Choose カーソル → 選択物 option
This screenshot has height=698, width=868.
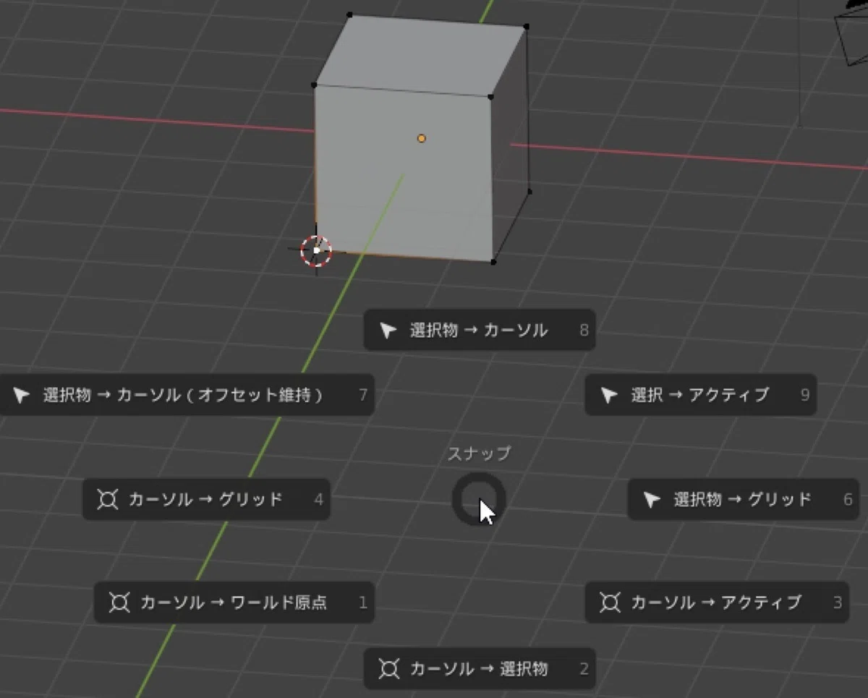pos(479,668)
